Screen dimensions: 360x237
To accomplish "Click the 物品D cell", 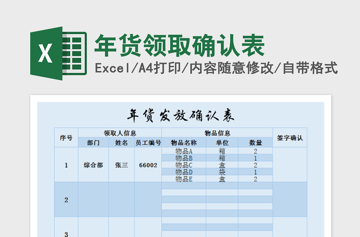I will (x=184, y=172).
